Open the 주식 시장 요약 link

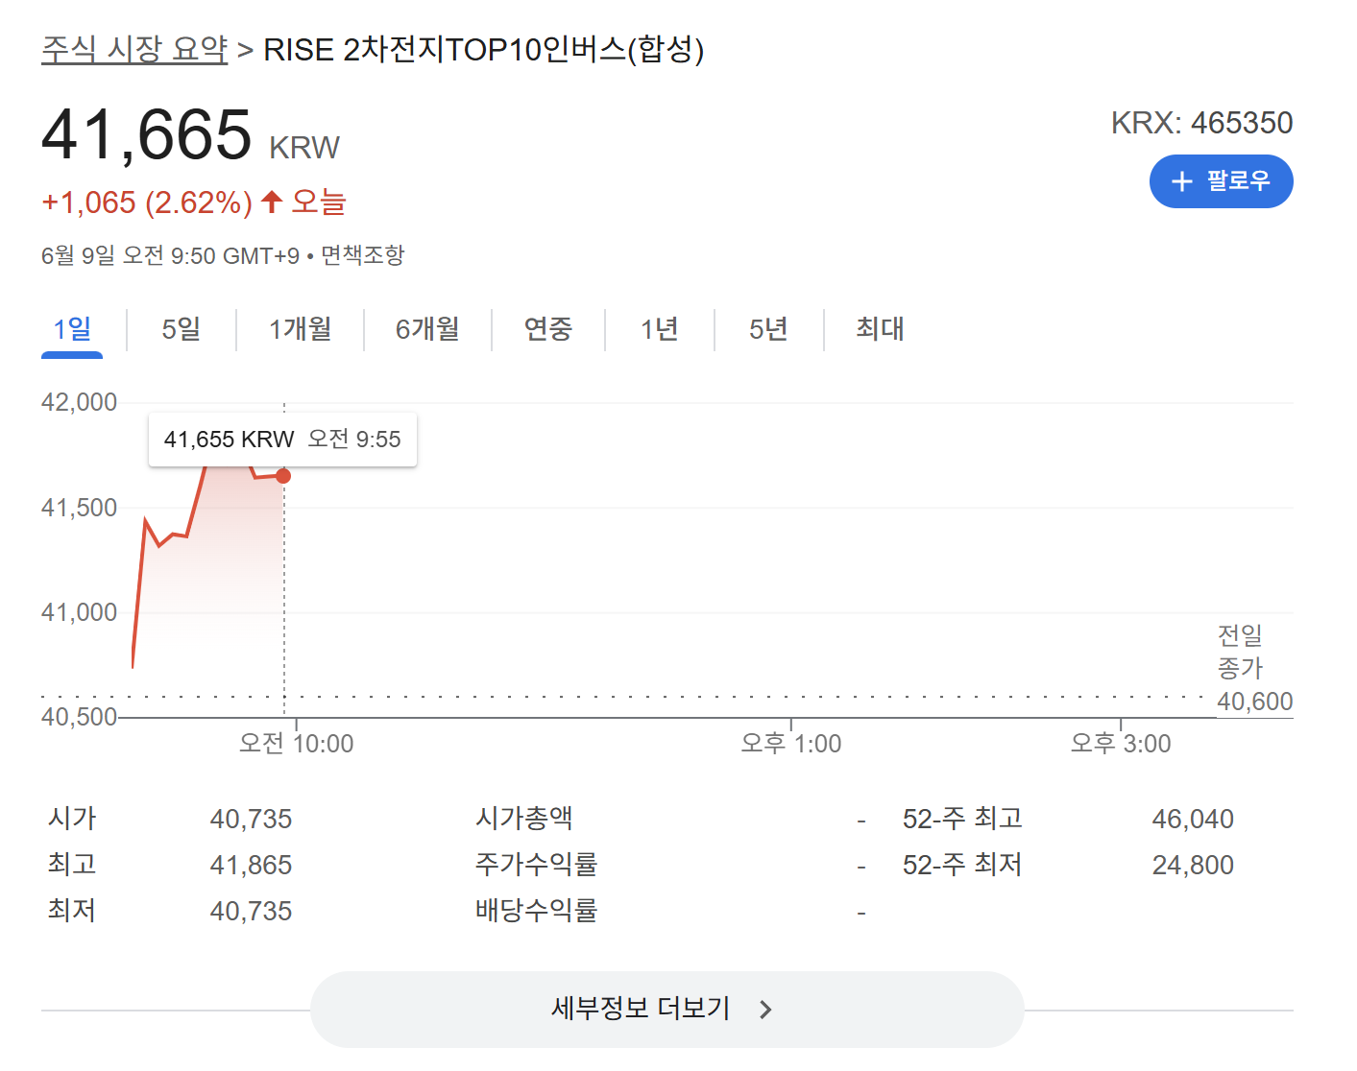[134, 49]
